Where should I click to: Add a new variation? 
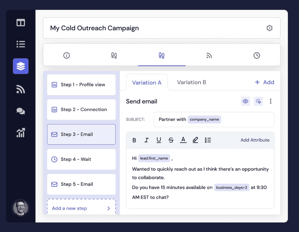(x=264, y=82)
